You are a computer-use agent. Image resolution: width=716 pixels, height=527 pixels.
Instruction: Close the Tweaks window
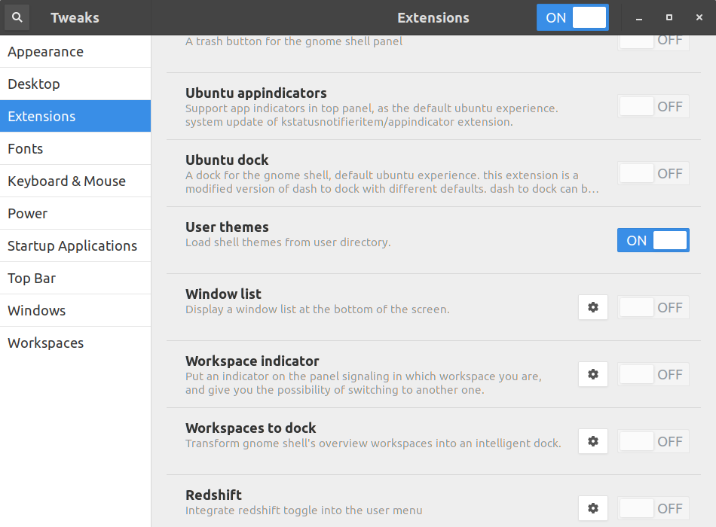tap(699, 17)
